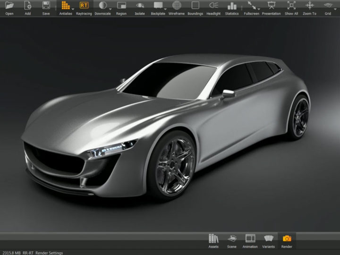
Task: Save the scene with the Save icon
Action: click(x=46, y=8)
